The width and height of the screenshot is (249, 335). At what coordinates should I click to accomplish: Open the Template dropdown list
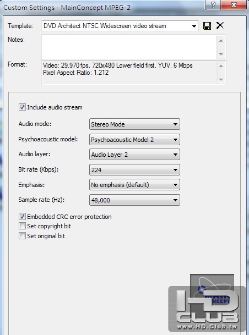coord(120,26)
